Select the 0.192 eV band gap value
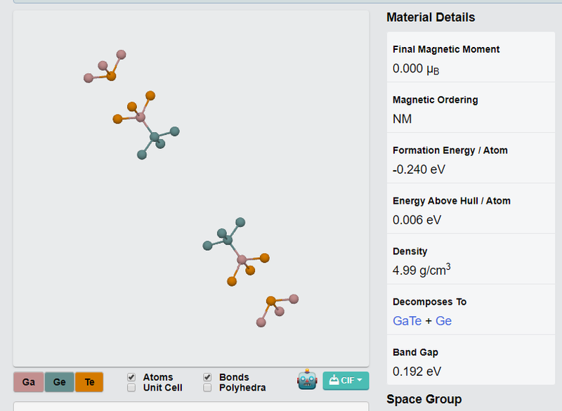This screenshot has height=411, width=562. (x=417, y=372)
